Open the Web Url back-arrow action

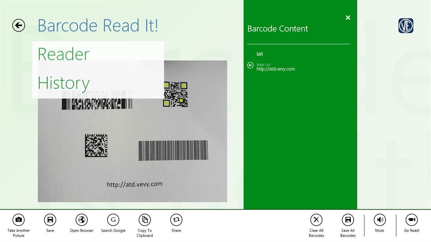tap(250, 65)
